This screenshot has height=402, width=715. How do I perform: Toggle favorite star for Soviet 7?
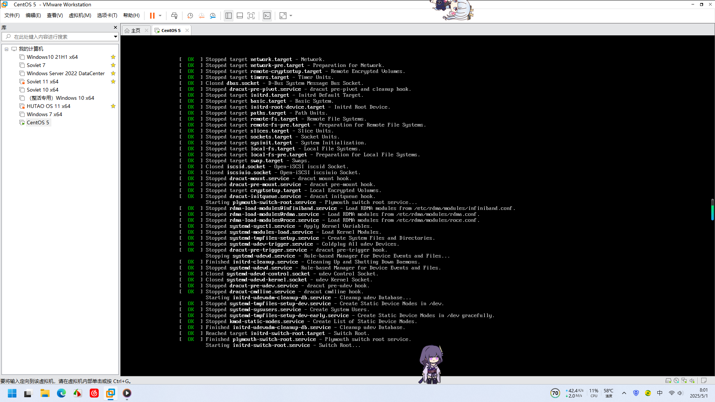click(x=113, y=65)
